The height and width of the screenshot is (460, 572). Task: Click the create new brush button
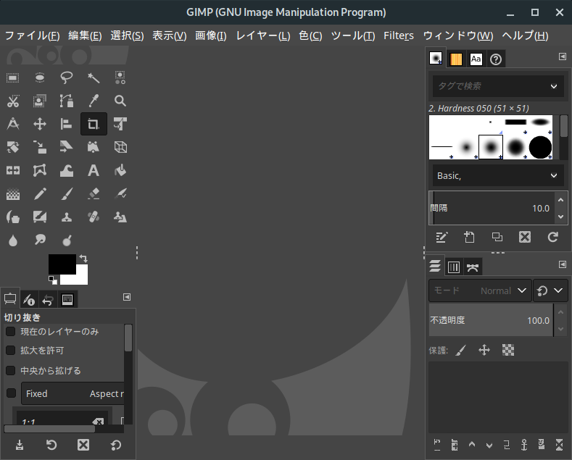469,238
